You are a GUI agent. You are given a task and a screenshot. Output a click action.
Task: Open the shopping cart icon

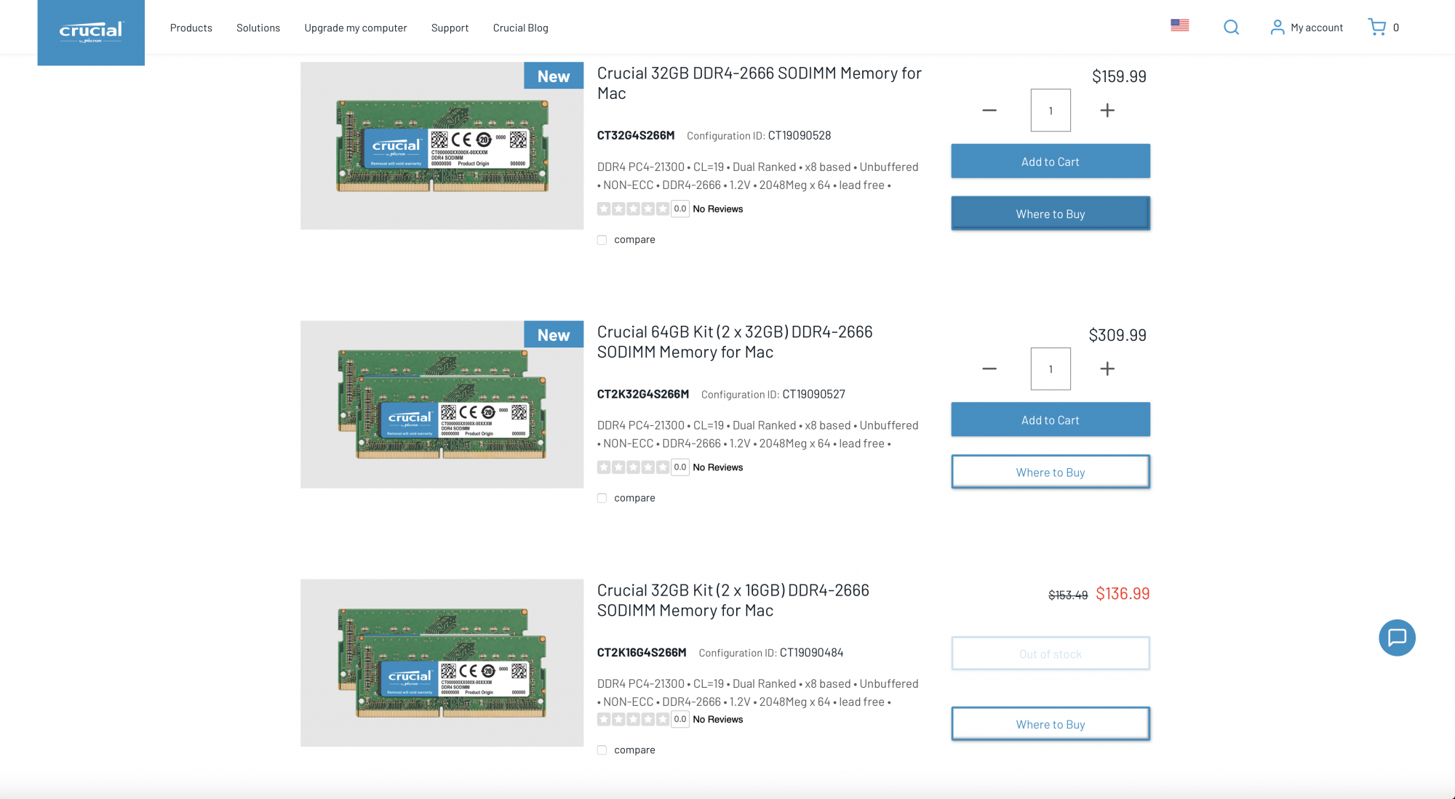1376,27
